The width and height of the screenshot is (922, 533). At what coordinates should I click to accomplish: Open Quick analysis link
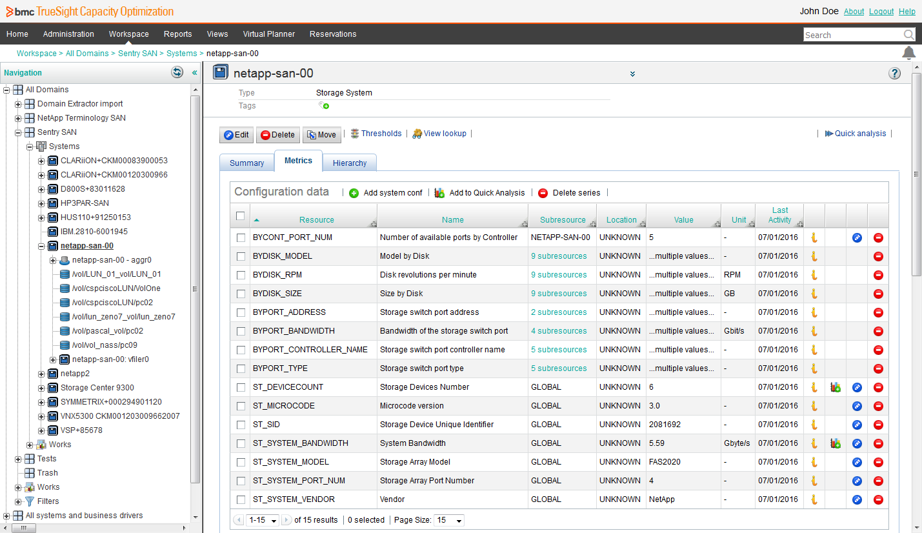[856, 134]
